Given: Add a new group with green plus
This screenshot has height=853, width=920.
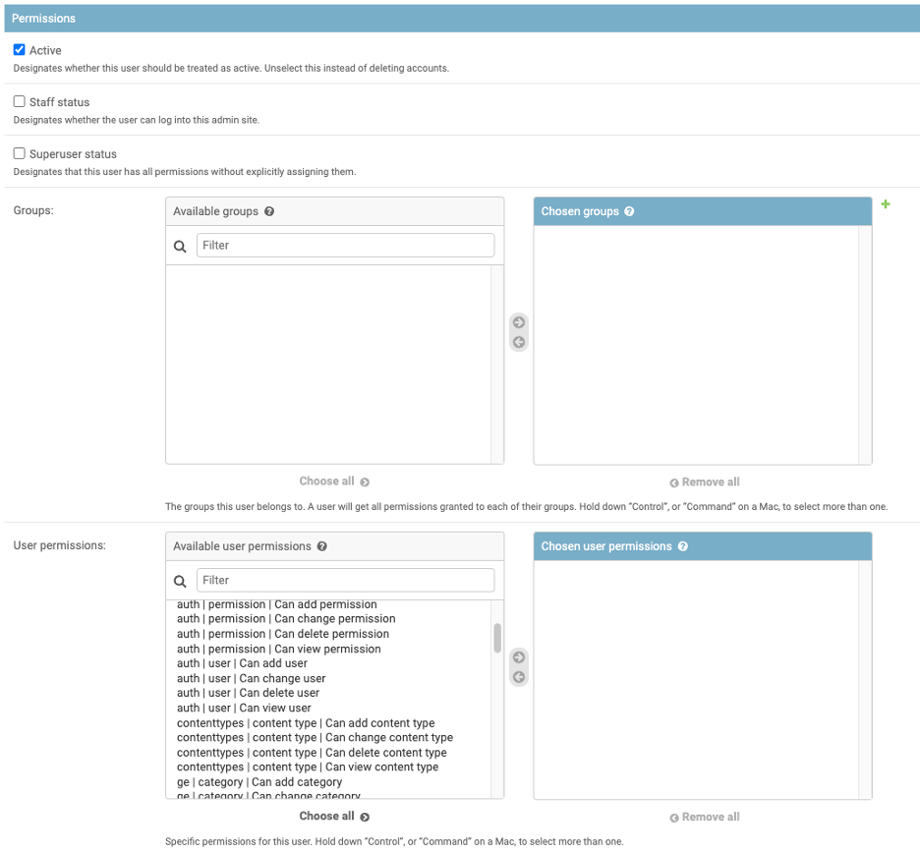Looking at the screenshot, I should pos(886,204).
